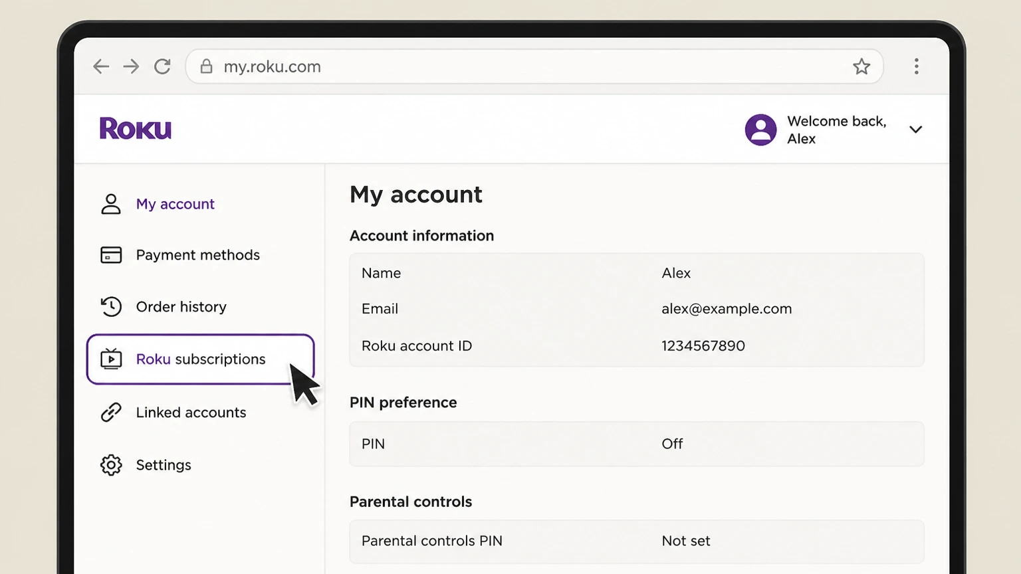Viewport: 1021px width, 574px height.
Task: Expand the Welcome back account chevron
Action: (x=916, y=130)
